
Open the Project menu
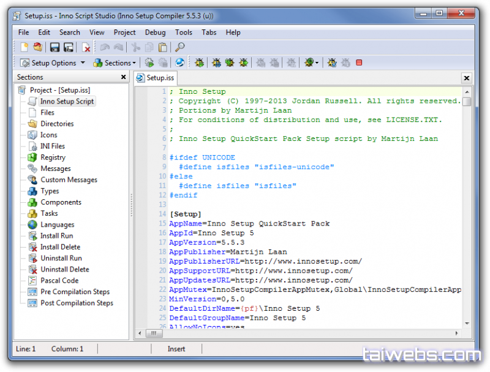pyautogui.click(x=124, y=32)
